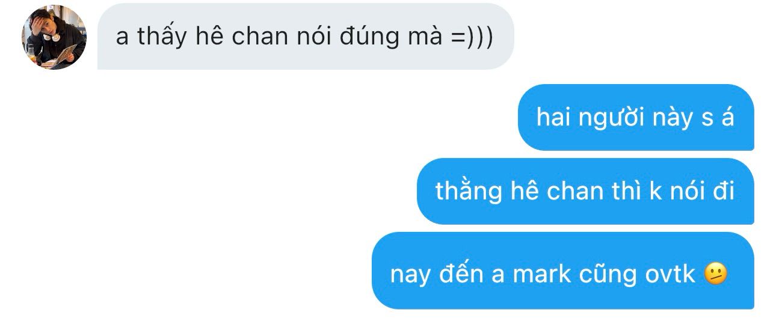Open the sender's profile avatar photo

pyautogui.click(x=54, y=37)
